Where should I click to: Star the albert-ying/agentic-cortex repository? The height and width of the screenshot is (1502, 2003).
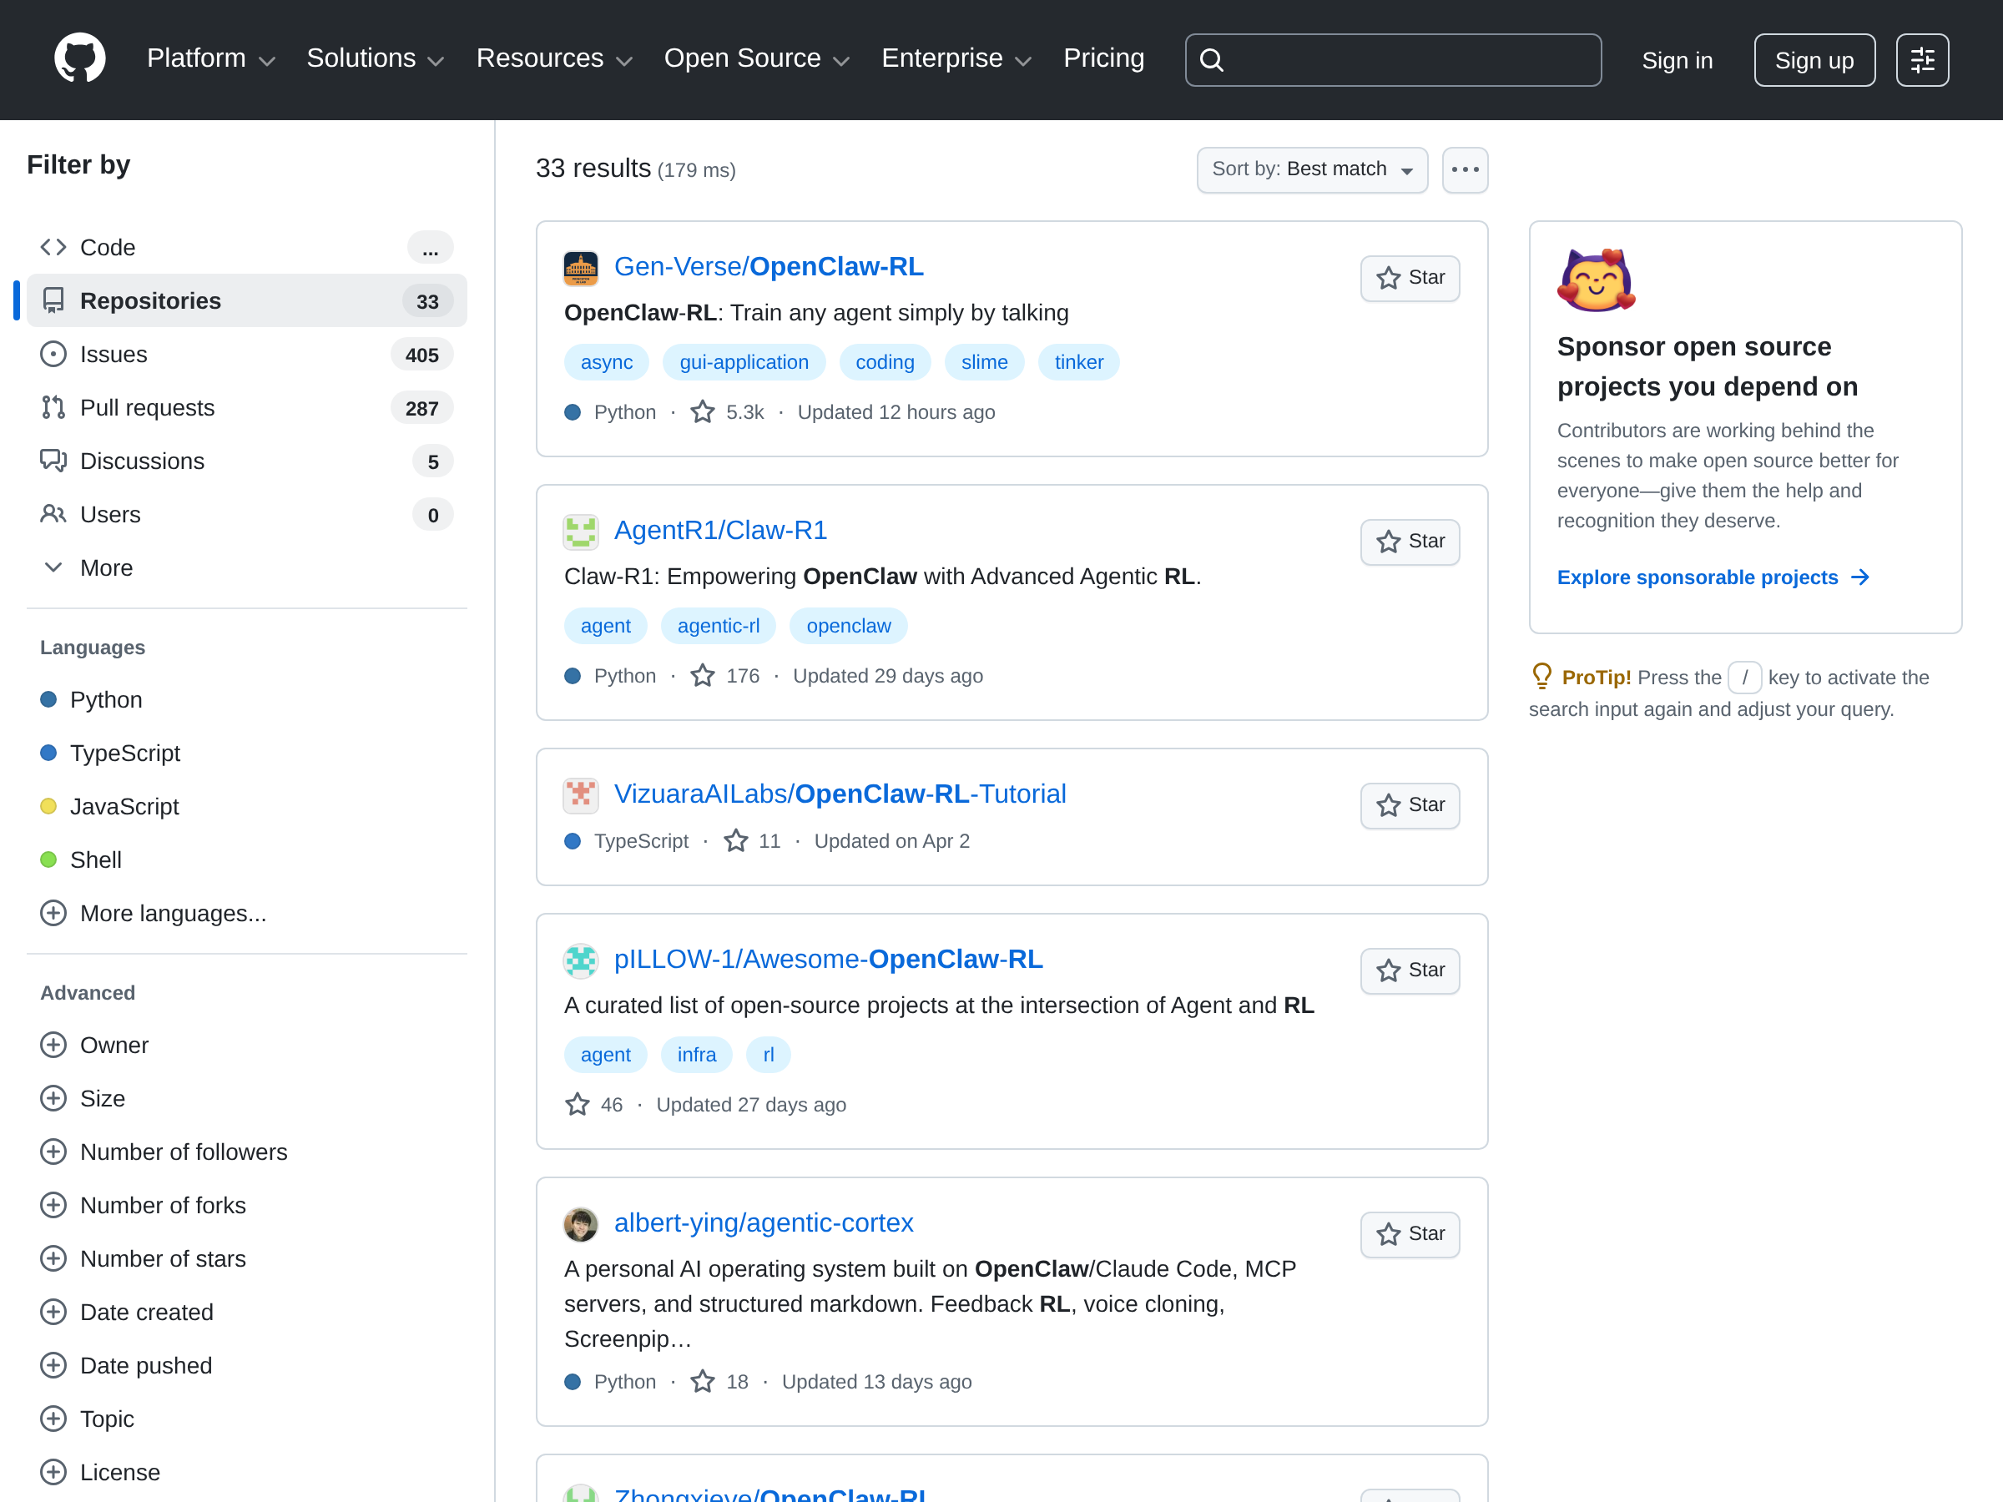click(1409, 1233)
